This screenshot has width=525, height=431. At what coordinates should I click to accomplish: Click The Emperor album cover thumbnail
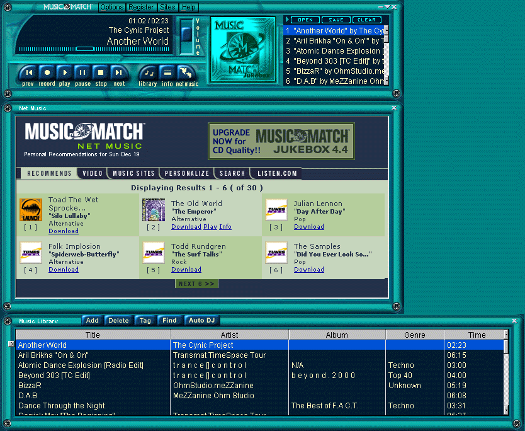coord(154,210)
